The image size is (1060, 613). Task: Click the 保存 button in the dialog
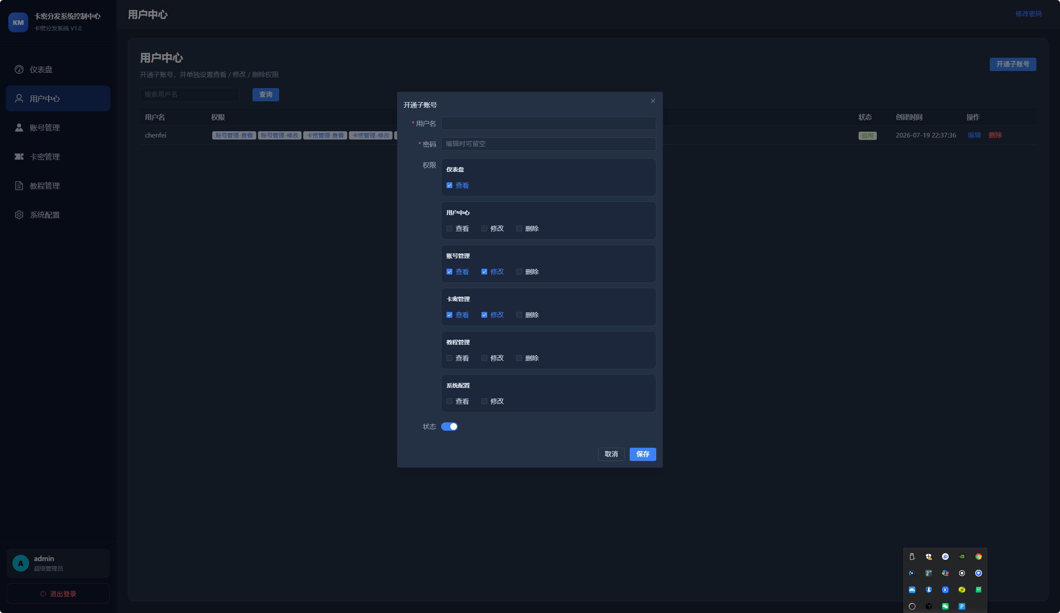(642, 454)
